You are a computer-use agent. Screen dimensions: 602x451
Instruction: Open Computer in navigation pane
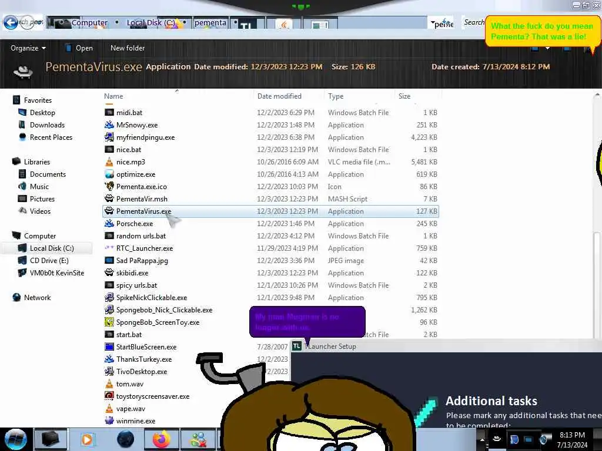coord(40,236)
